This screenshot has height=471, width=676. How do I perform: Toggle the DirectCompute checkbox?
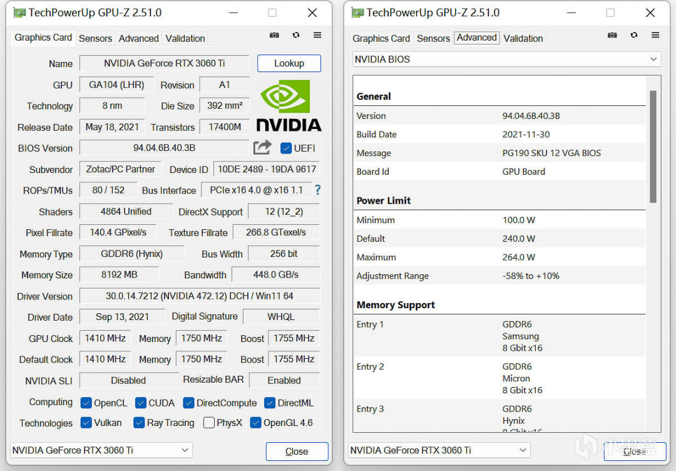pyautogui.click(x=188, y=403)
